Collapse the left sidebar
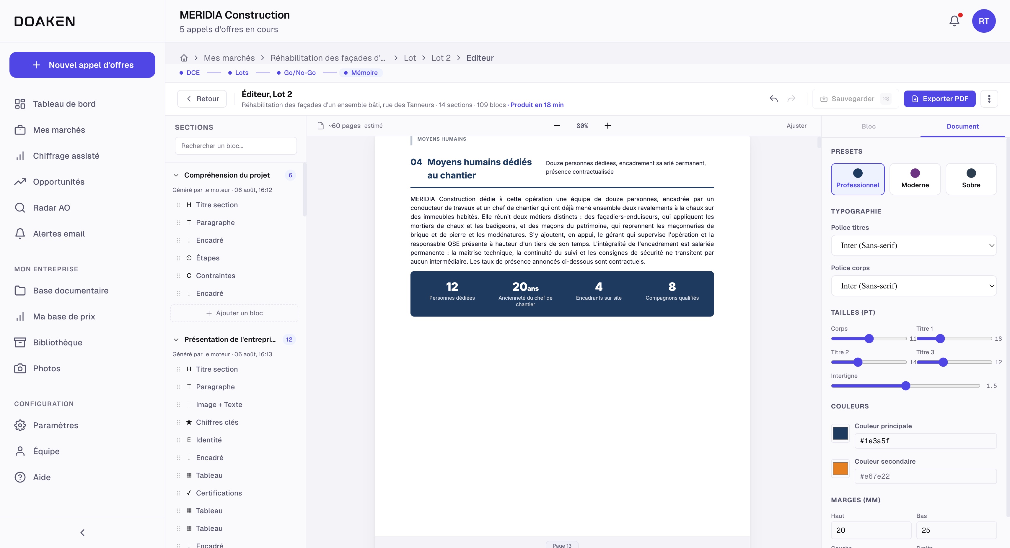Image resolution: width=1010 pixels, height=548 pixels. coord(82,533)
